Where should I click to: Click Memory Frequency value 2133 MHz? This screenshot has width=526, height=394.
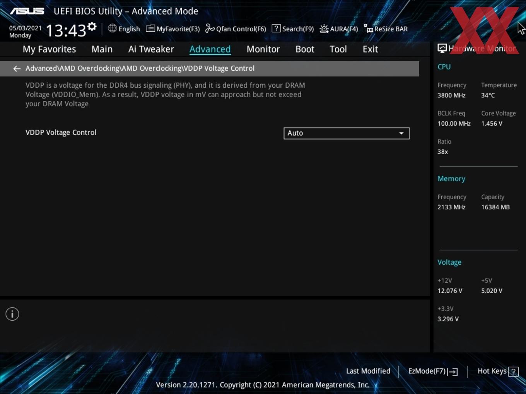click(x=451, y=207)
